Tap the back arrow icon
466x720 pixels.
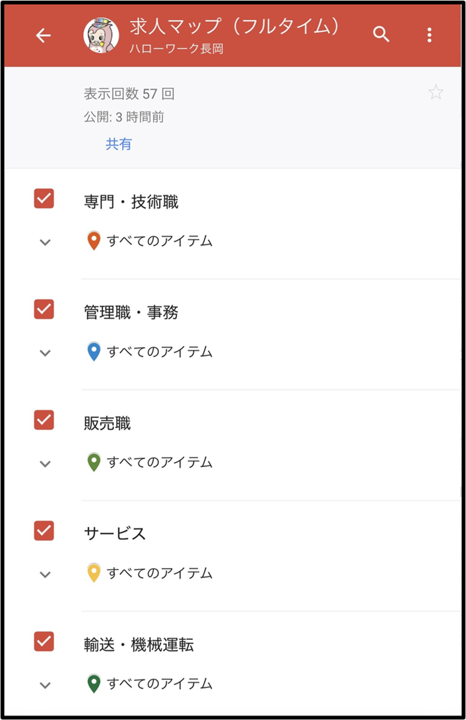[x=43, y=35]
